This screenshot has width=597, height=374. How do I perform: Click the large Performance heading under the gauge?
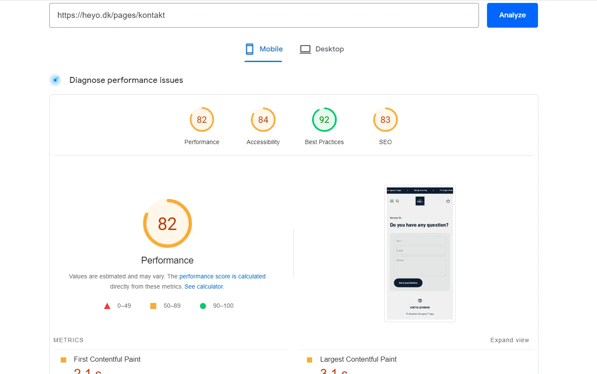167,260
